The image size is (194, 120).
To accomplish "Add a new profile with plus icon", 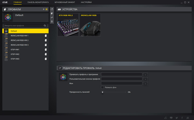I will coord(44,9).
